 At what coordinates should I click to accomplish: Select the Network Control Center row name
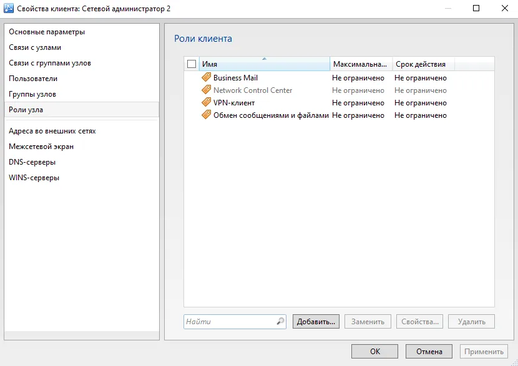253,90
